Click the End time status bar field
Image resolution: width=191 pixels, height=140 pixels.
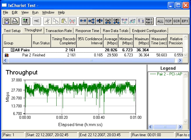104,135
